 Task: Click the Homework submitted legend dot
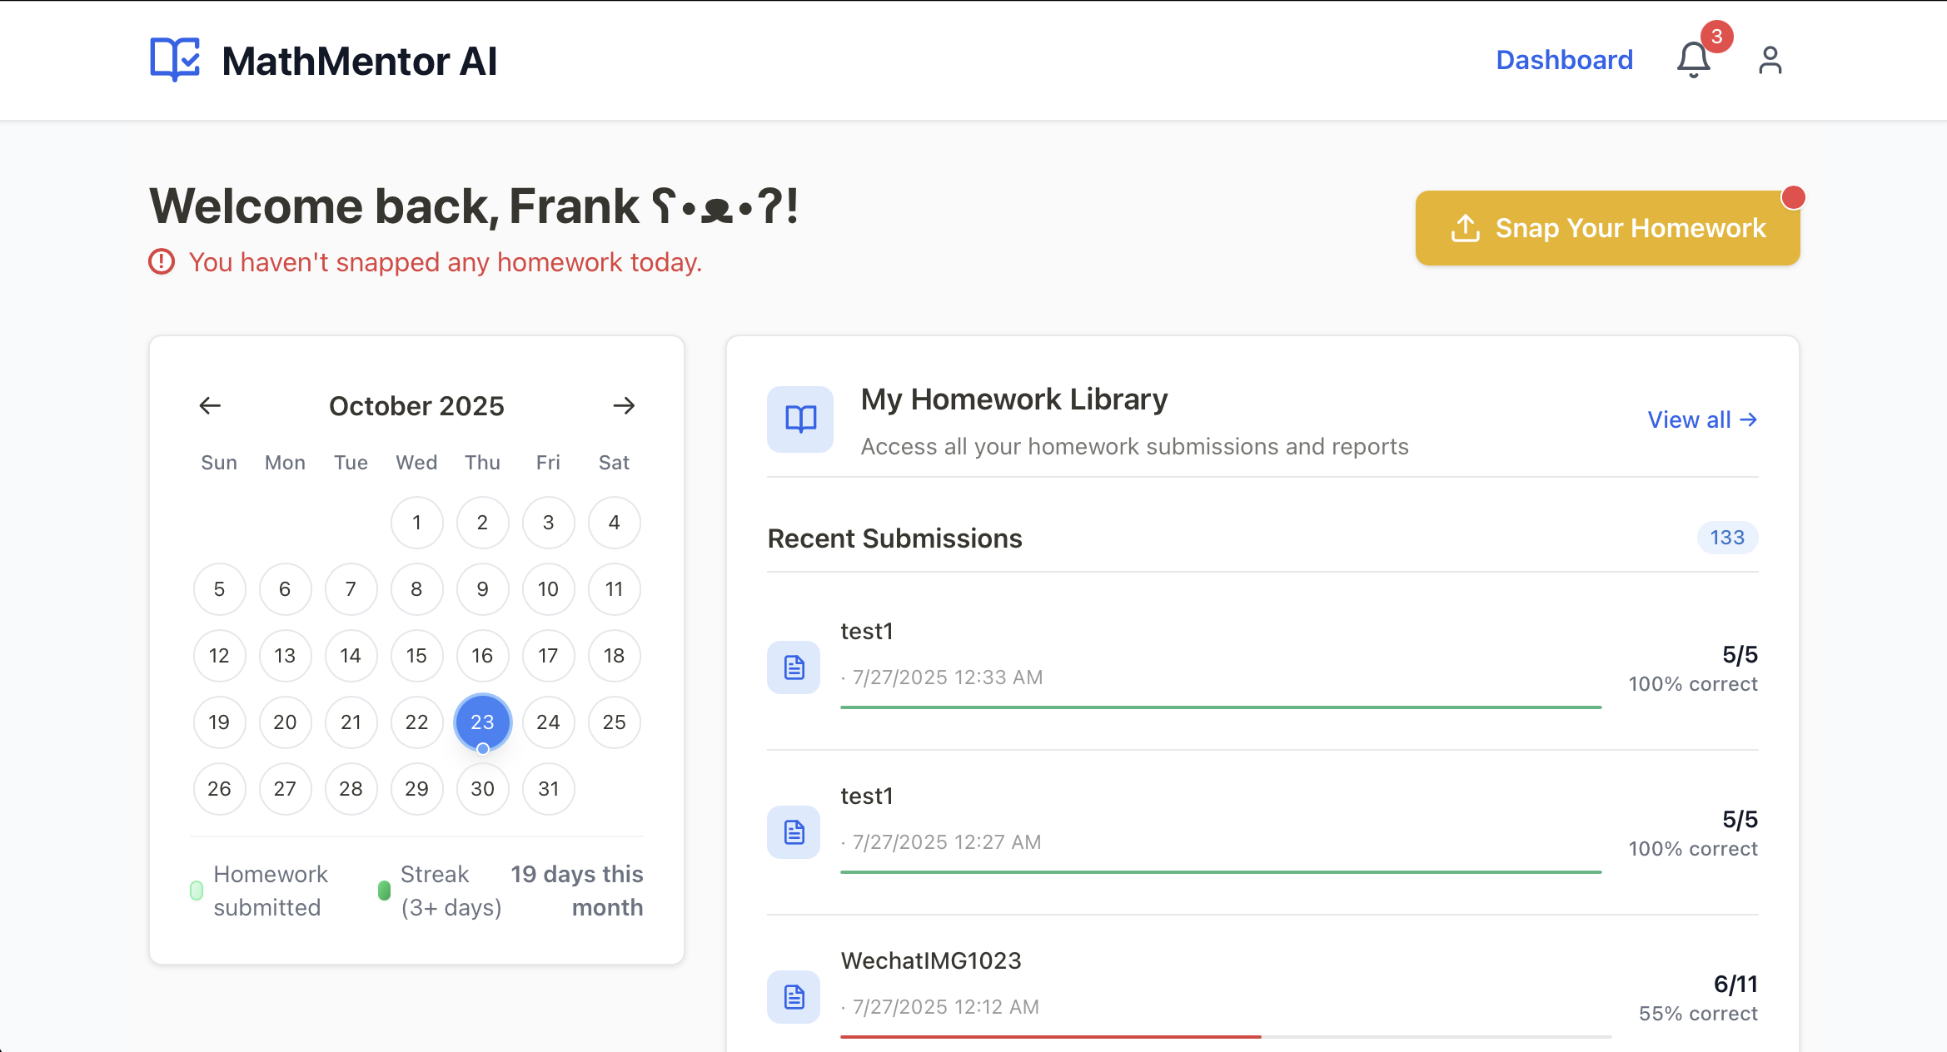click(197, 891)
